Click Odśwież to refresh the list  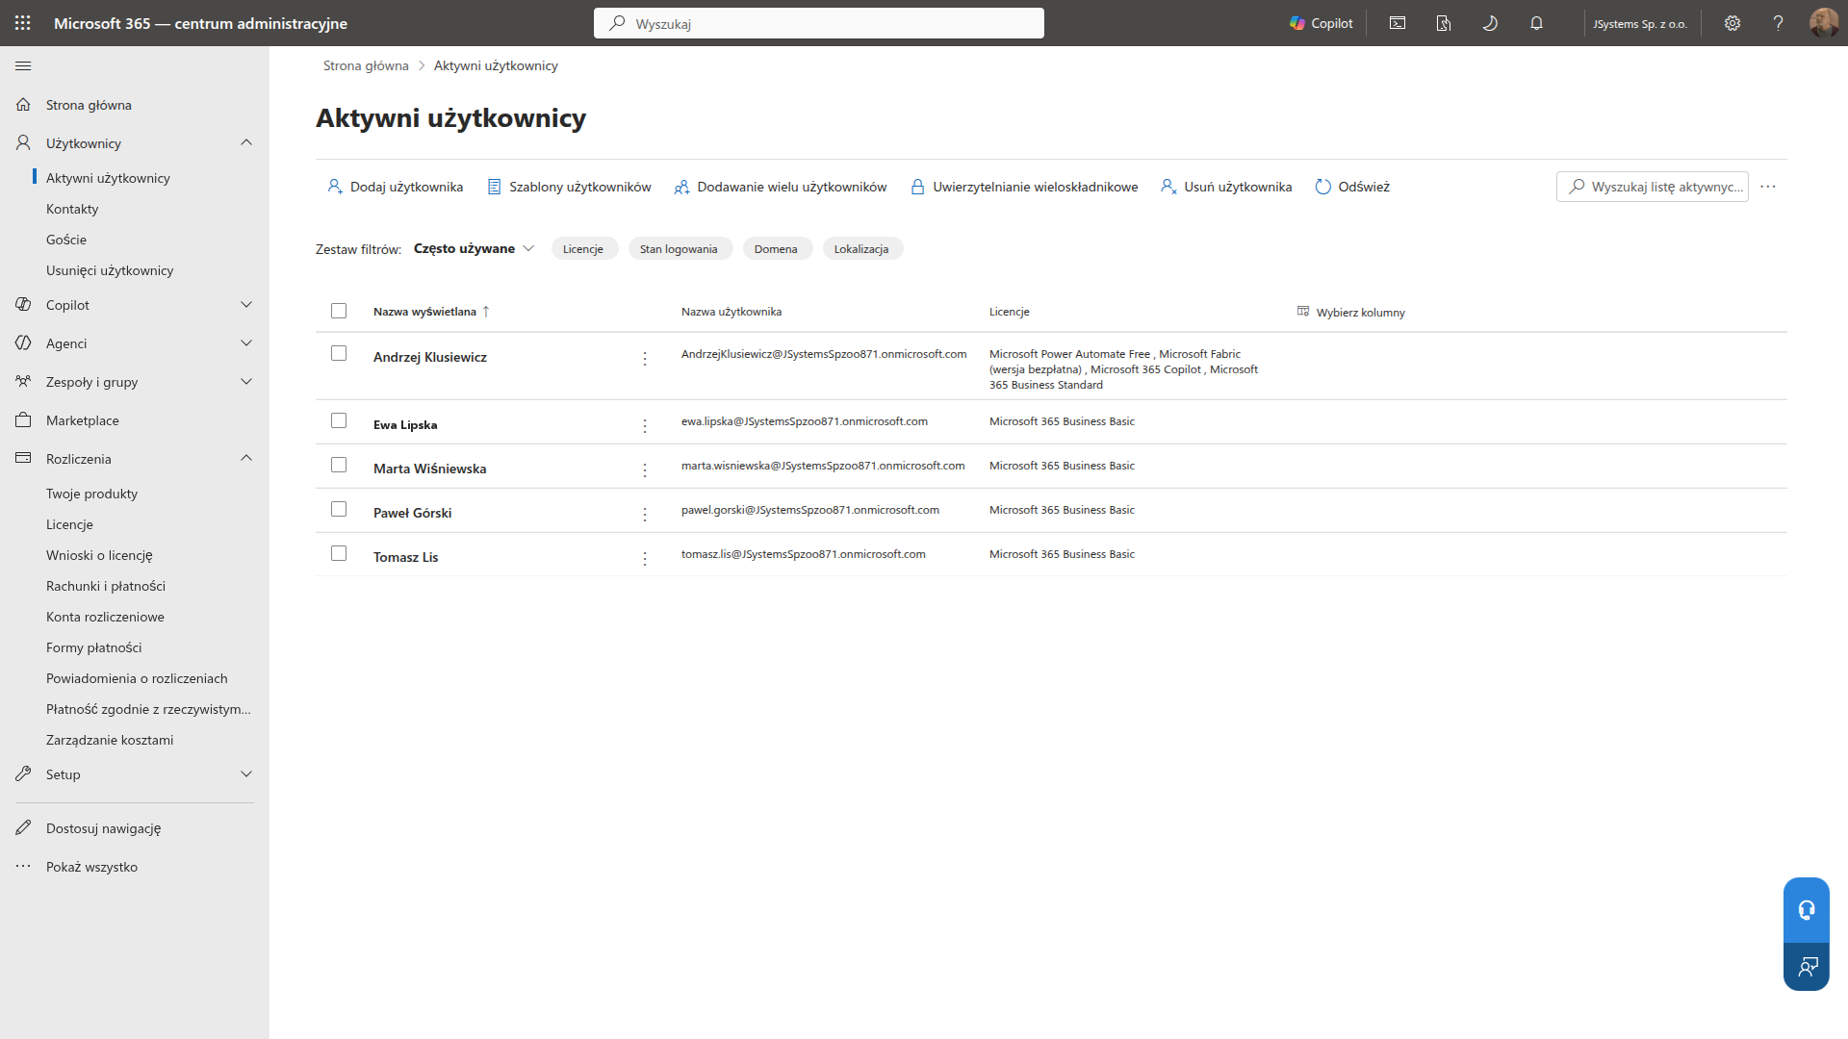coord(1352,187)
